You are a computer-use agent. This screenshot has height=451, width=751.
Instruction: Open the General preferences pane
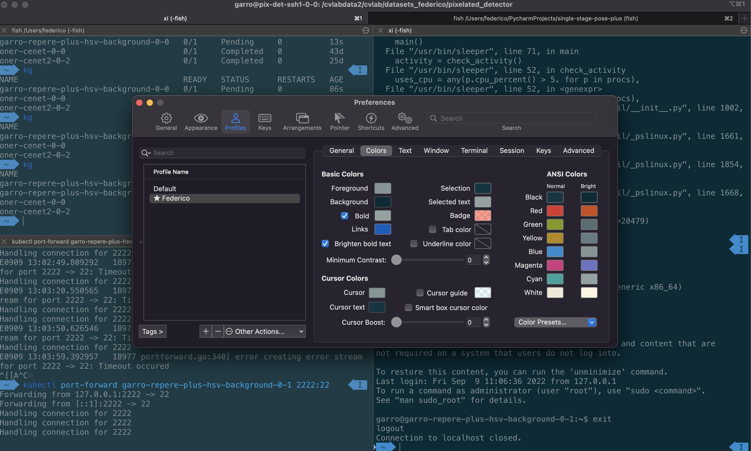click(166, 121)
